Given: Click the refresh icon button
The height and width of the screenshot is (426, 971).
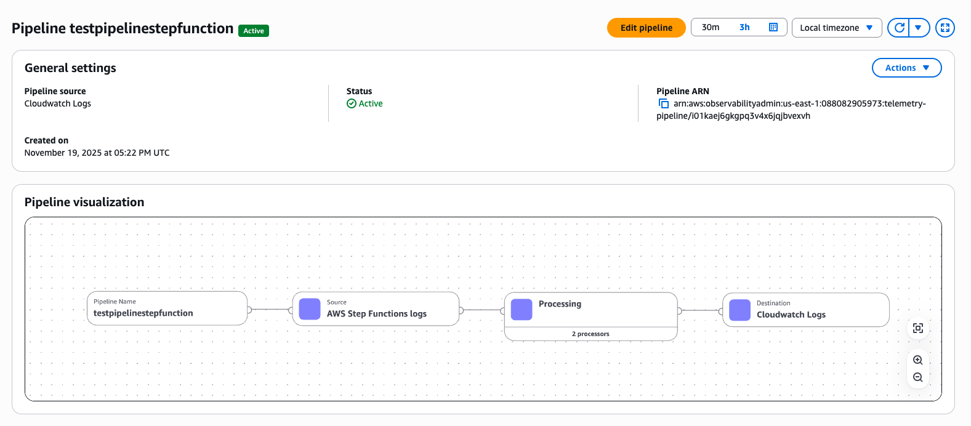Looking at the screenshot, I should pos(899,28).
